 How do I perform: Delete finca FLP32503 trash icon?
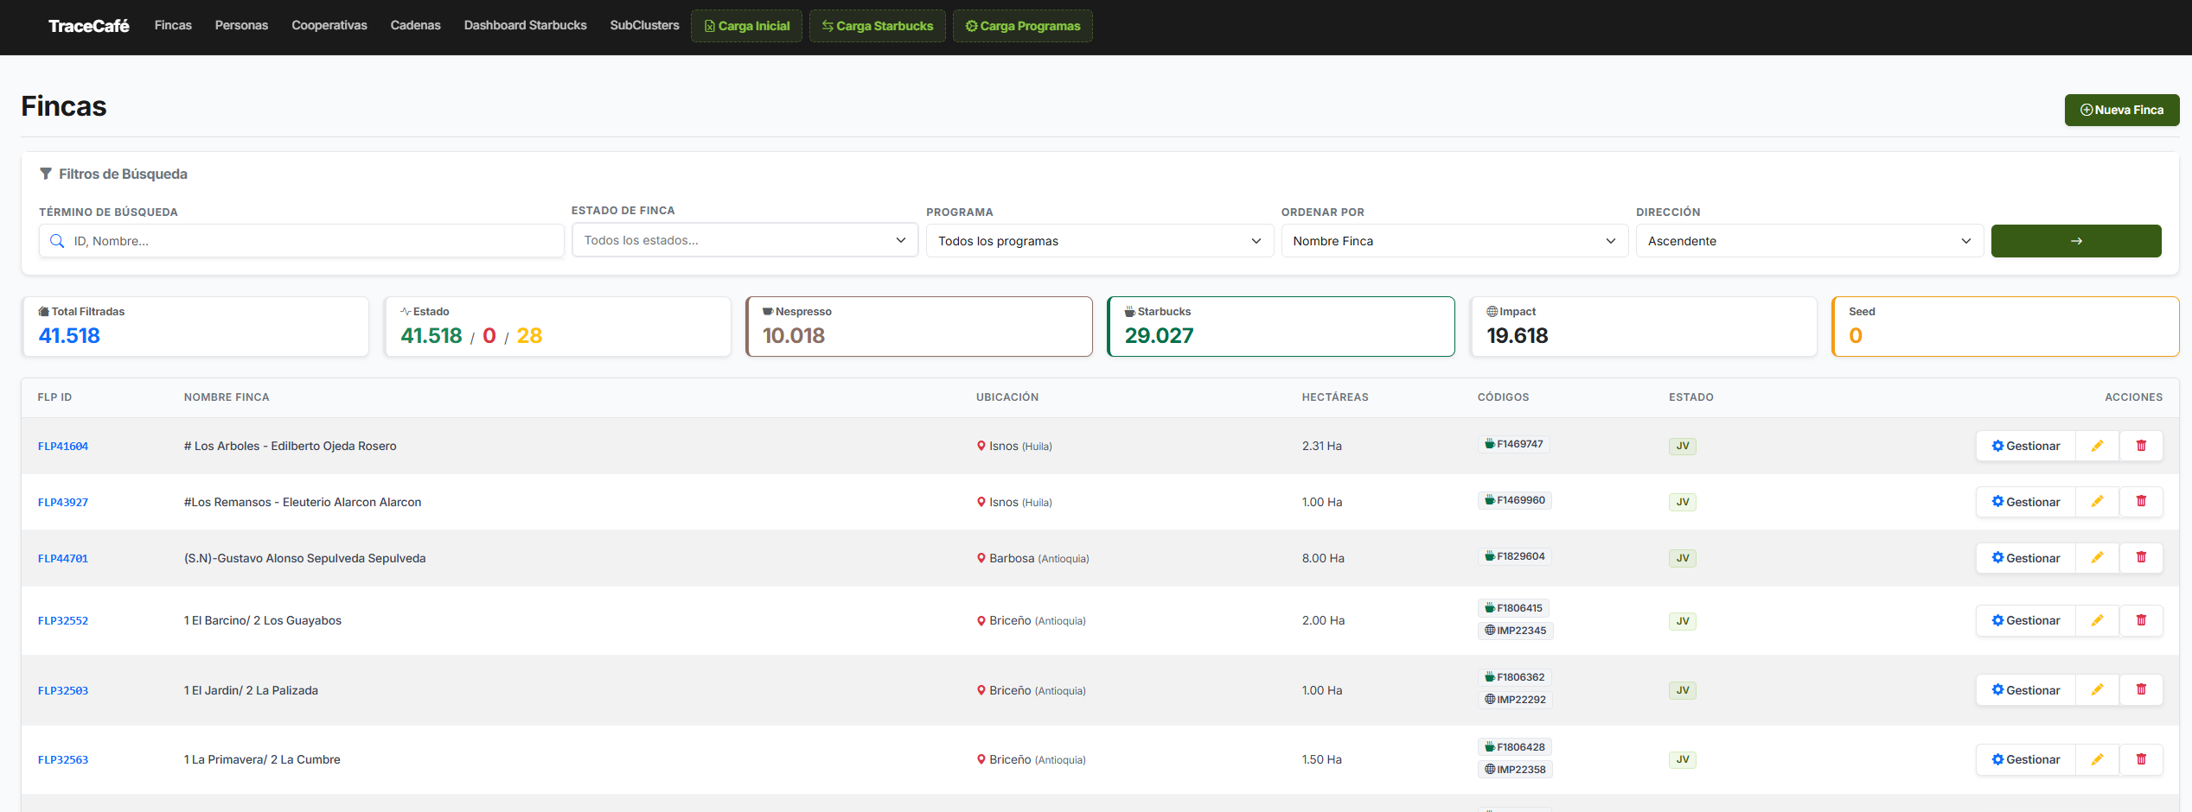point(2141,690)
